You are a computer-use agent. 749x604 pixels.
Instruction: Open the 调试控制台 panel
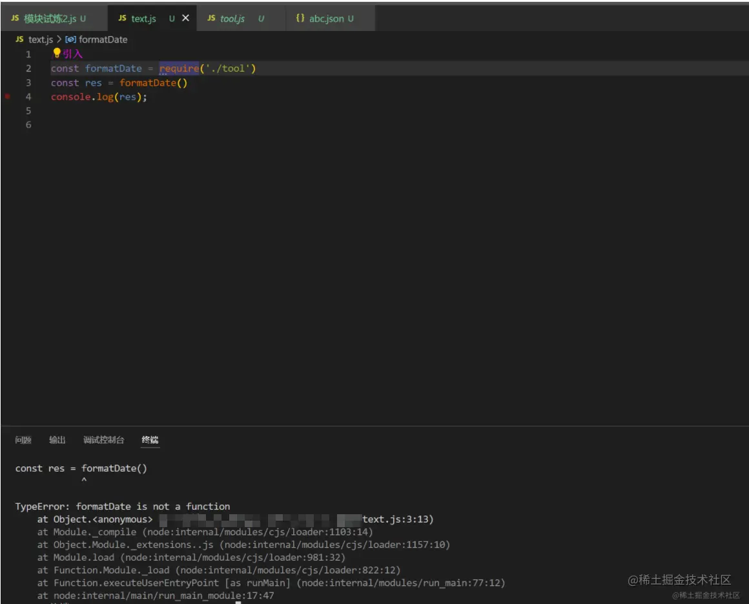(105, 439)
